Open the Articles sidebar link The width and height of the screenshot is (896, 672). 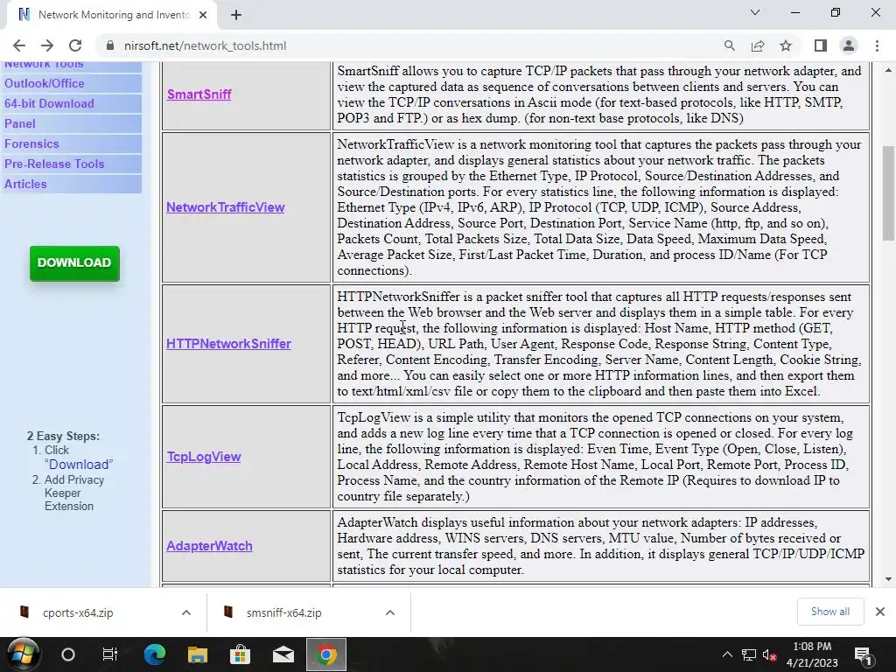click(x=25, y=184)
